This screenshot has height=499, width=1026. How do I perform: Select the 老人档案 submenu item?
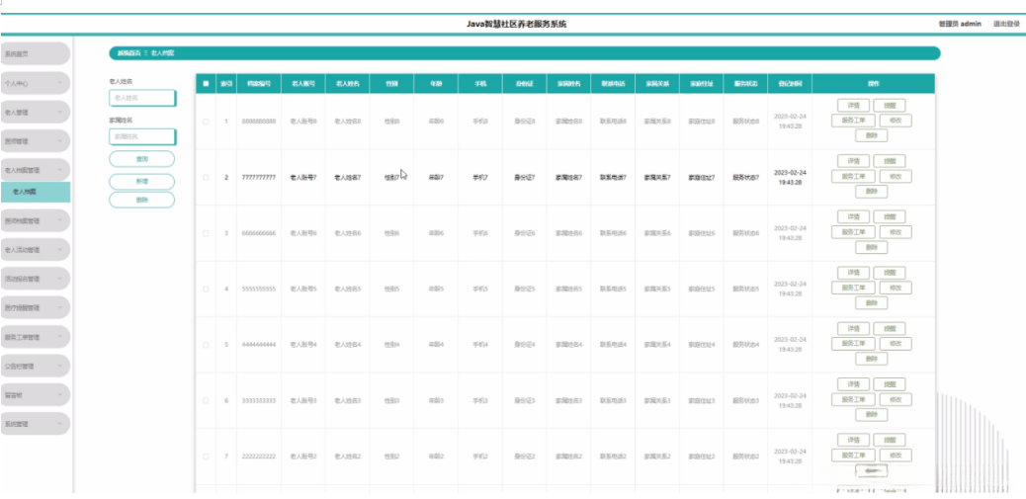coord(35,193)
